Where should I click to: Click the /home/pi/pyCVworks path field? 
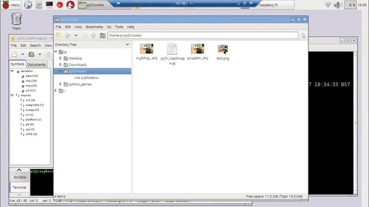click(202, 36)
